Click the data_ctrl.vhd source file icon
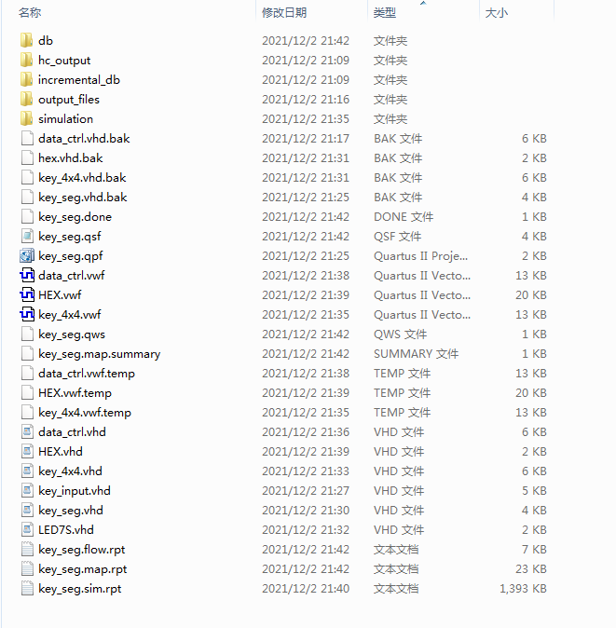The width and height of the screenshot is (616, 628). point(27,431)
